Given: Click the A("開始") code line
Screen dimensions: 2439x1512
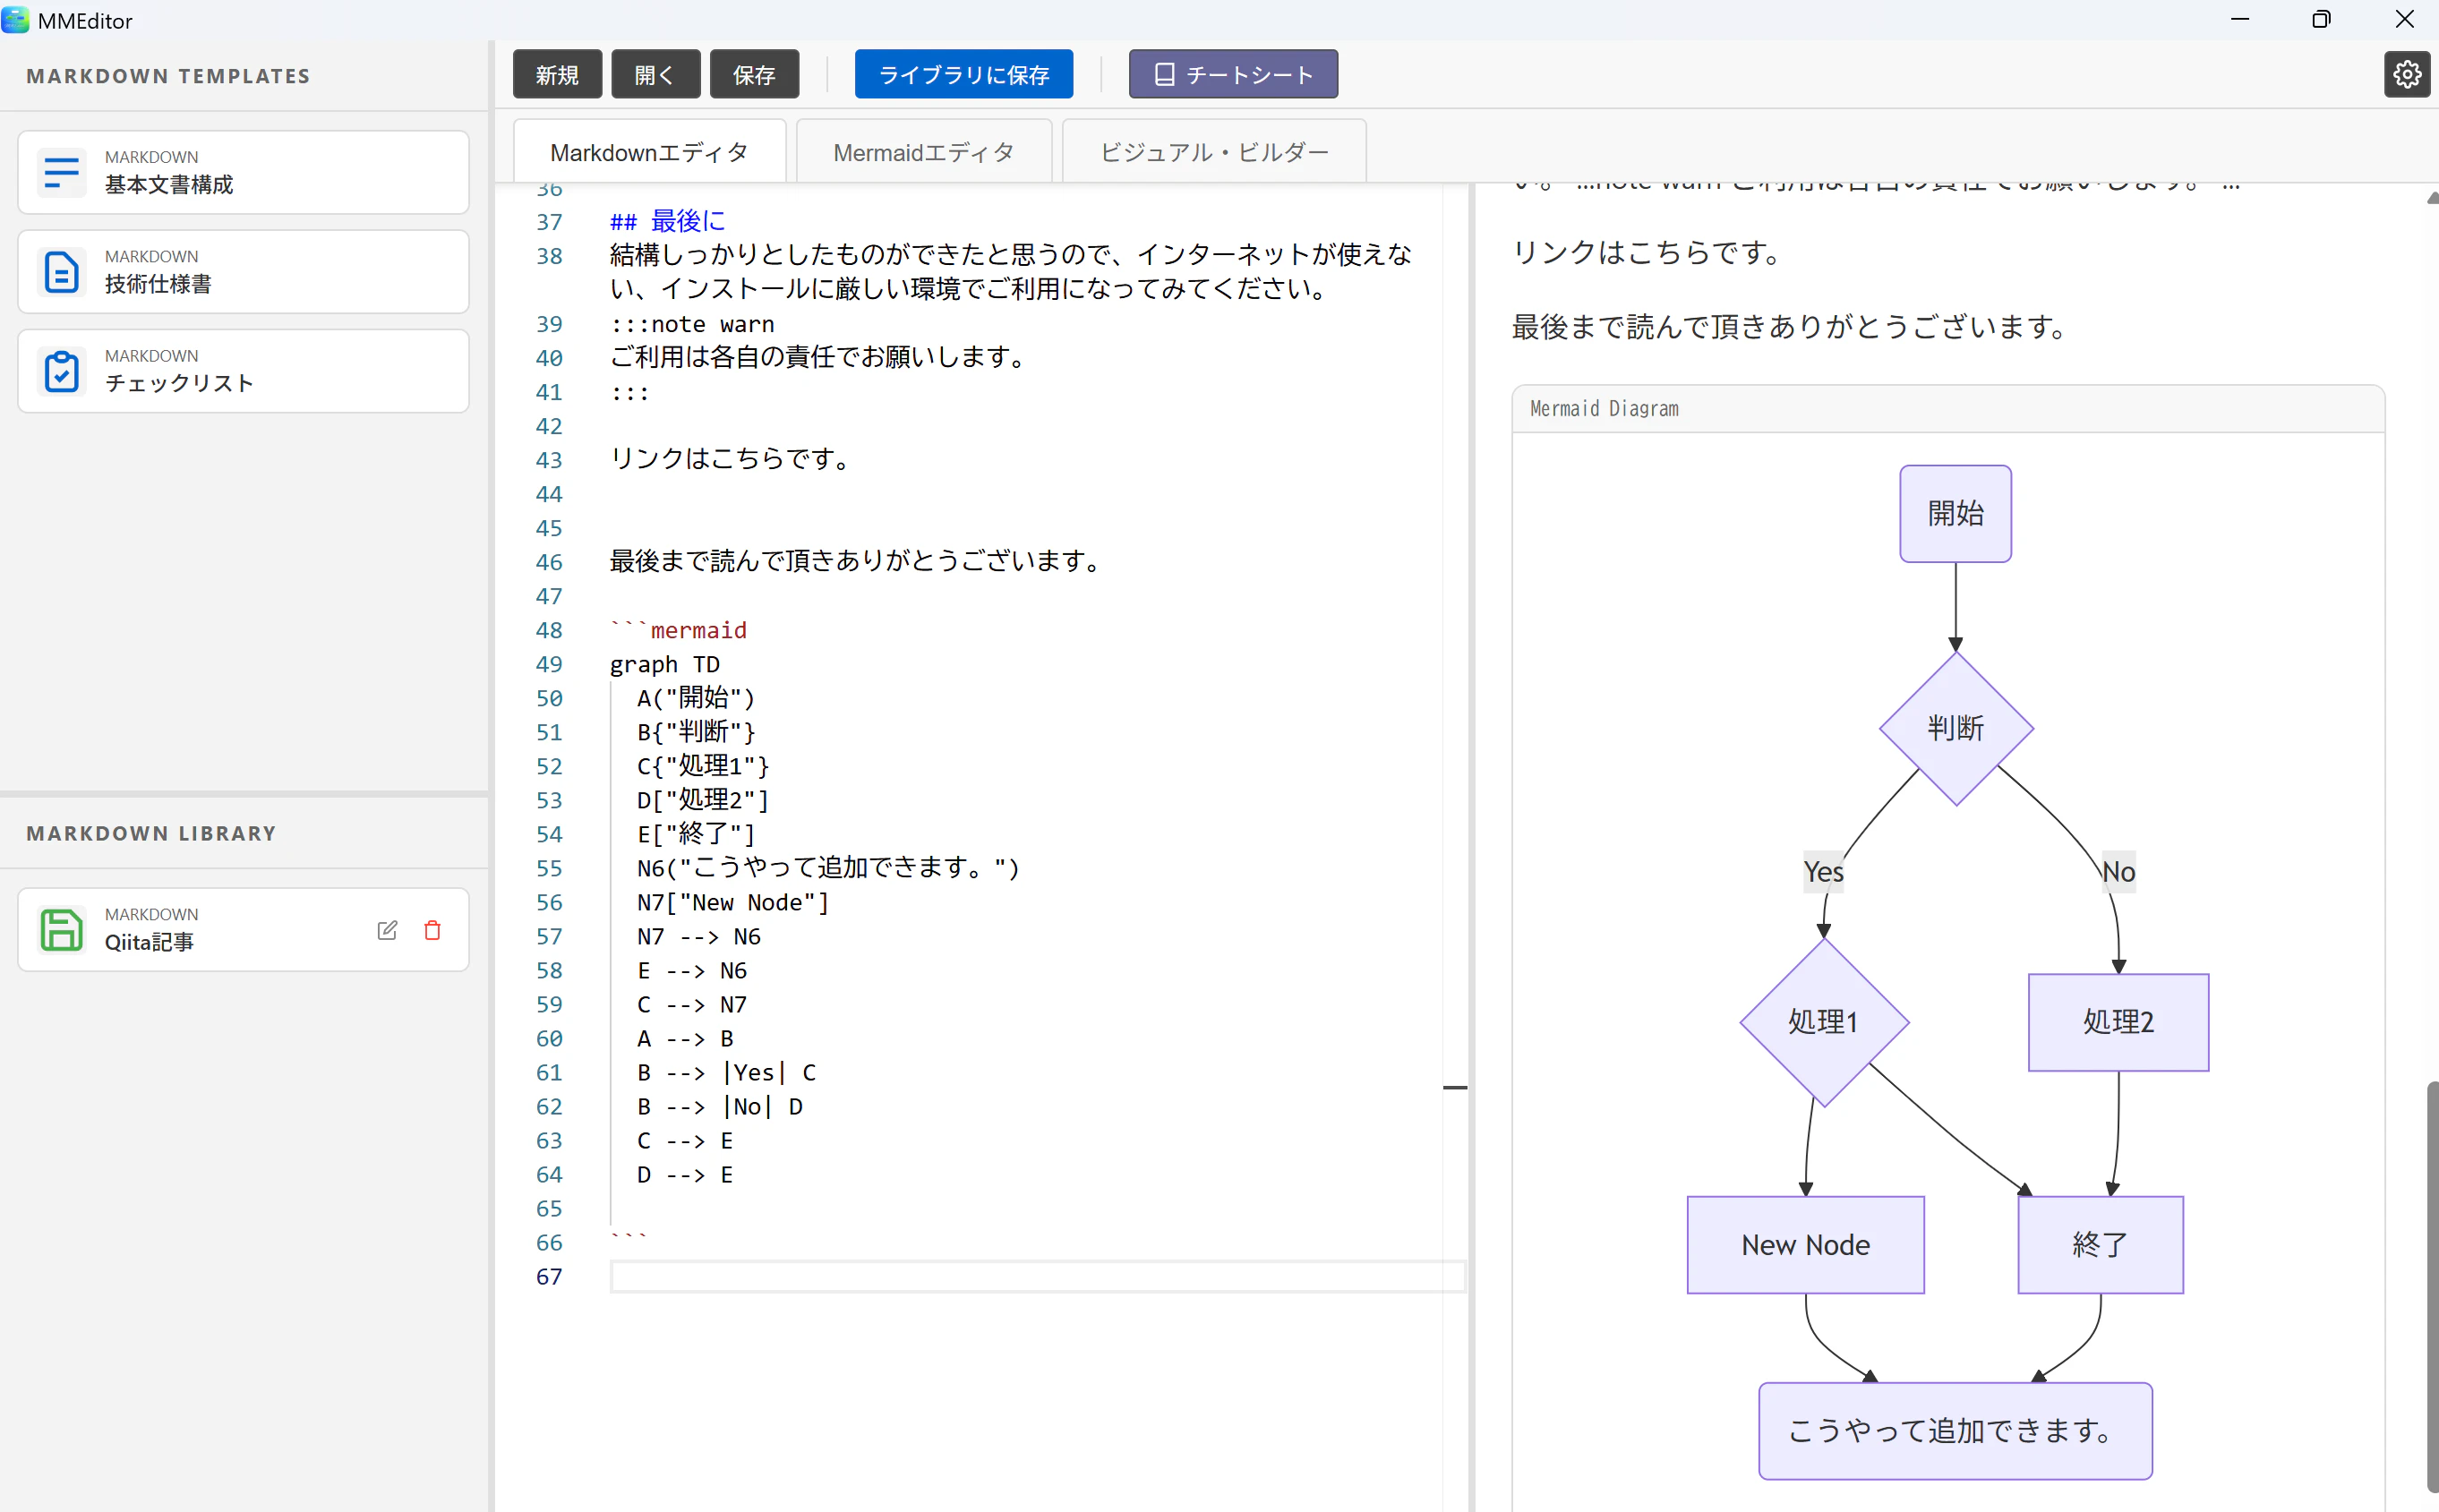Looking at the screenshot, I should pos(696,698).
